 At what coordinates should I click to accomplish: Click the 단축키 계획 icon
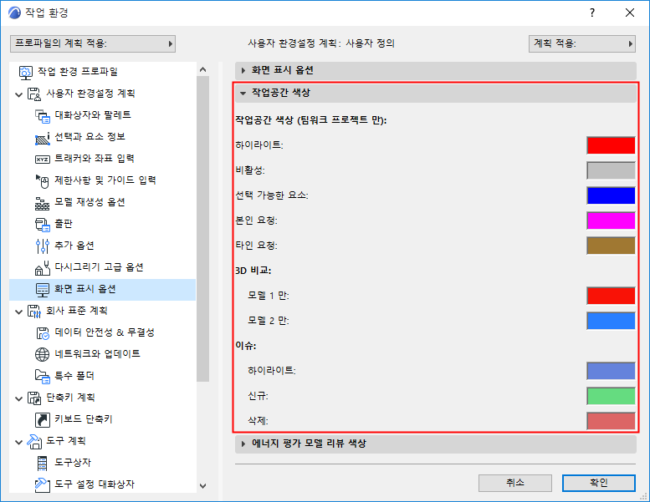pos(34,398)
